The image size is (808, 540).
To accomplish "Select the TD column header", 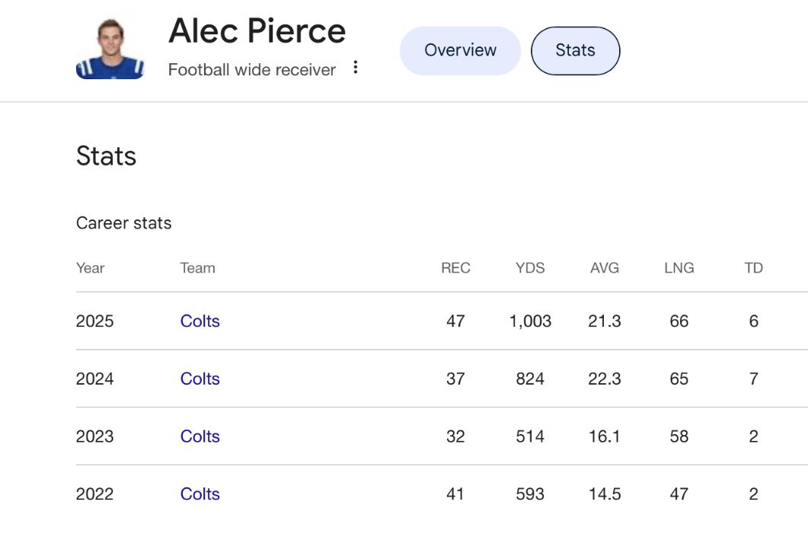I will tap(753, 268).
